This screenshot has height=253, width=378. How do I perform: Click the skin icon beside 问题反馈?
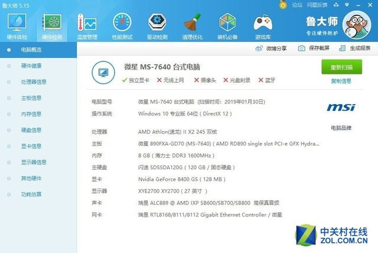(336, 5)
